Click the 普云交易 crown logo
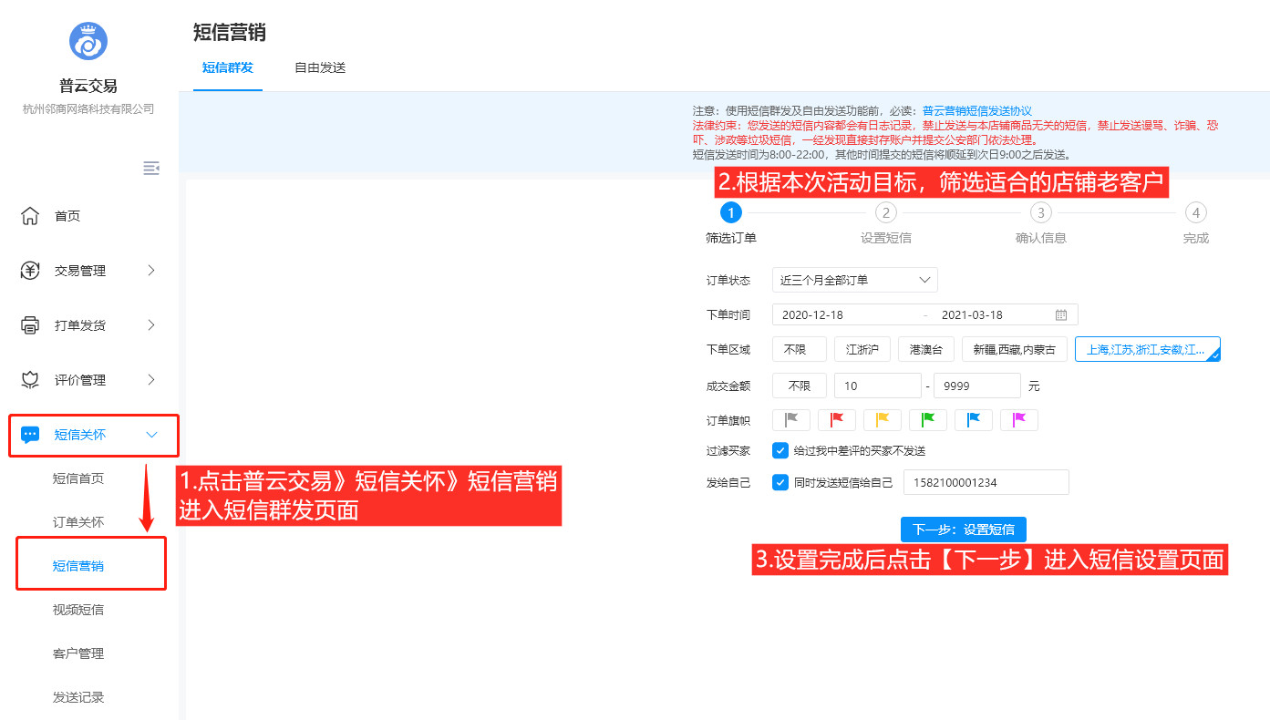This screenshot has height=720, width=1270. [88, 41]
